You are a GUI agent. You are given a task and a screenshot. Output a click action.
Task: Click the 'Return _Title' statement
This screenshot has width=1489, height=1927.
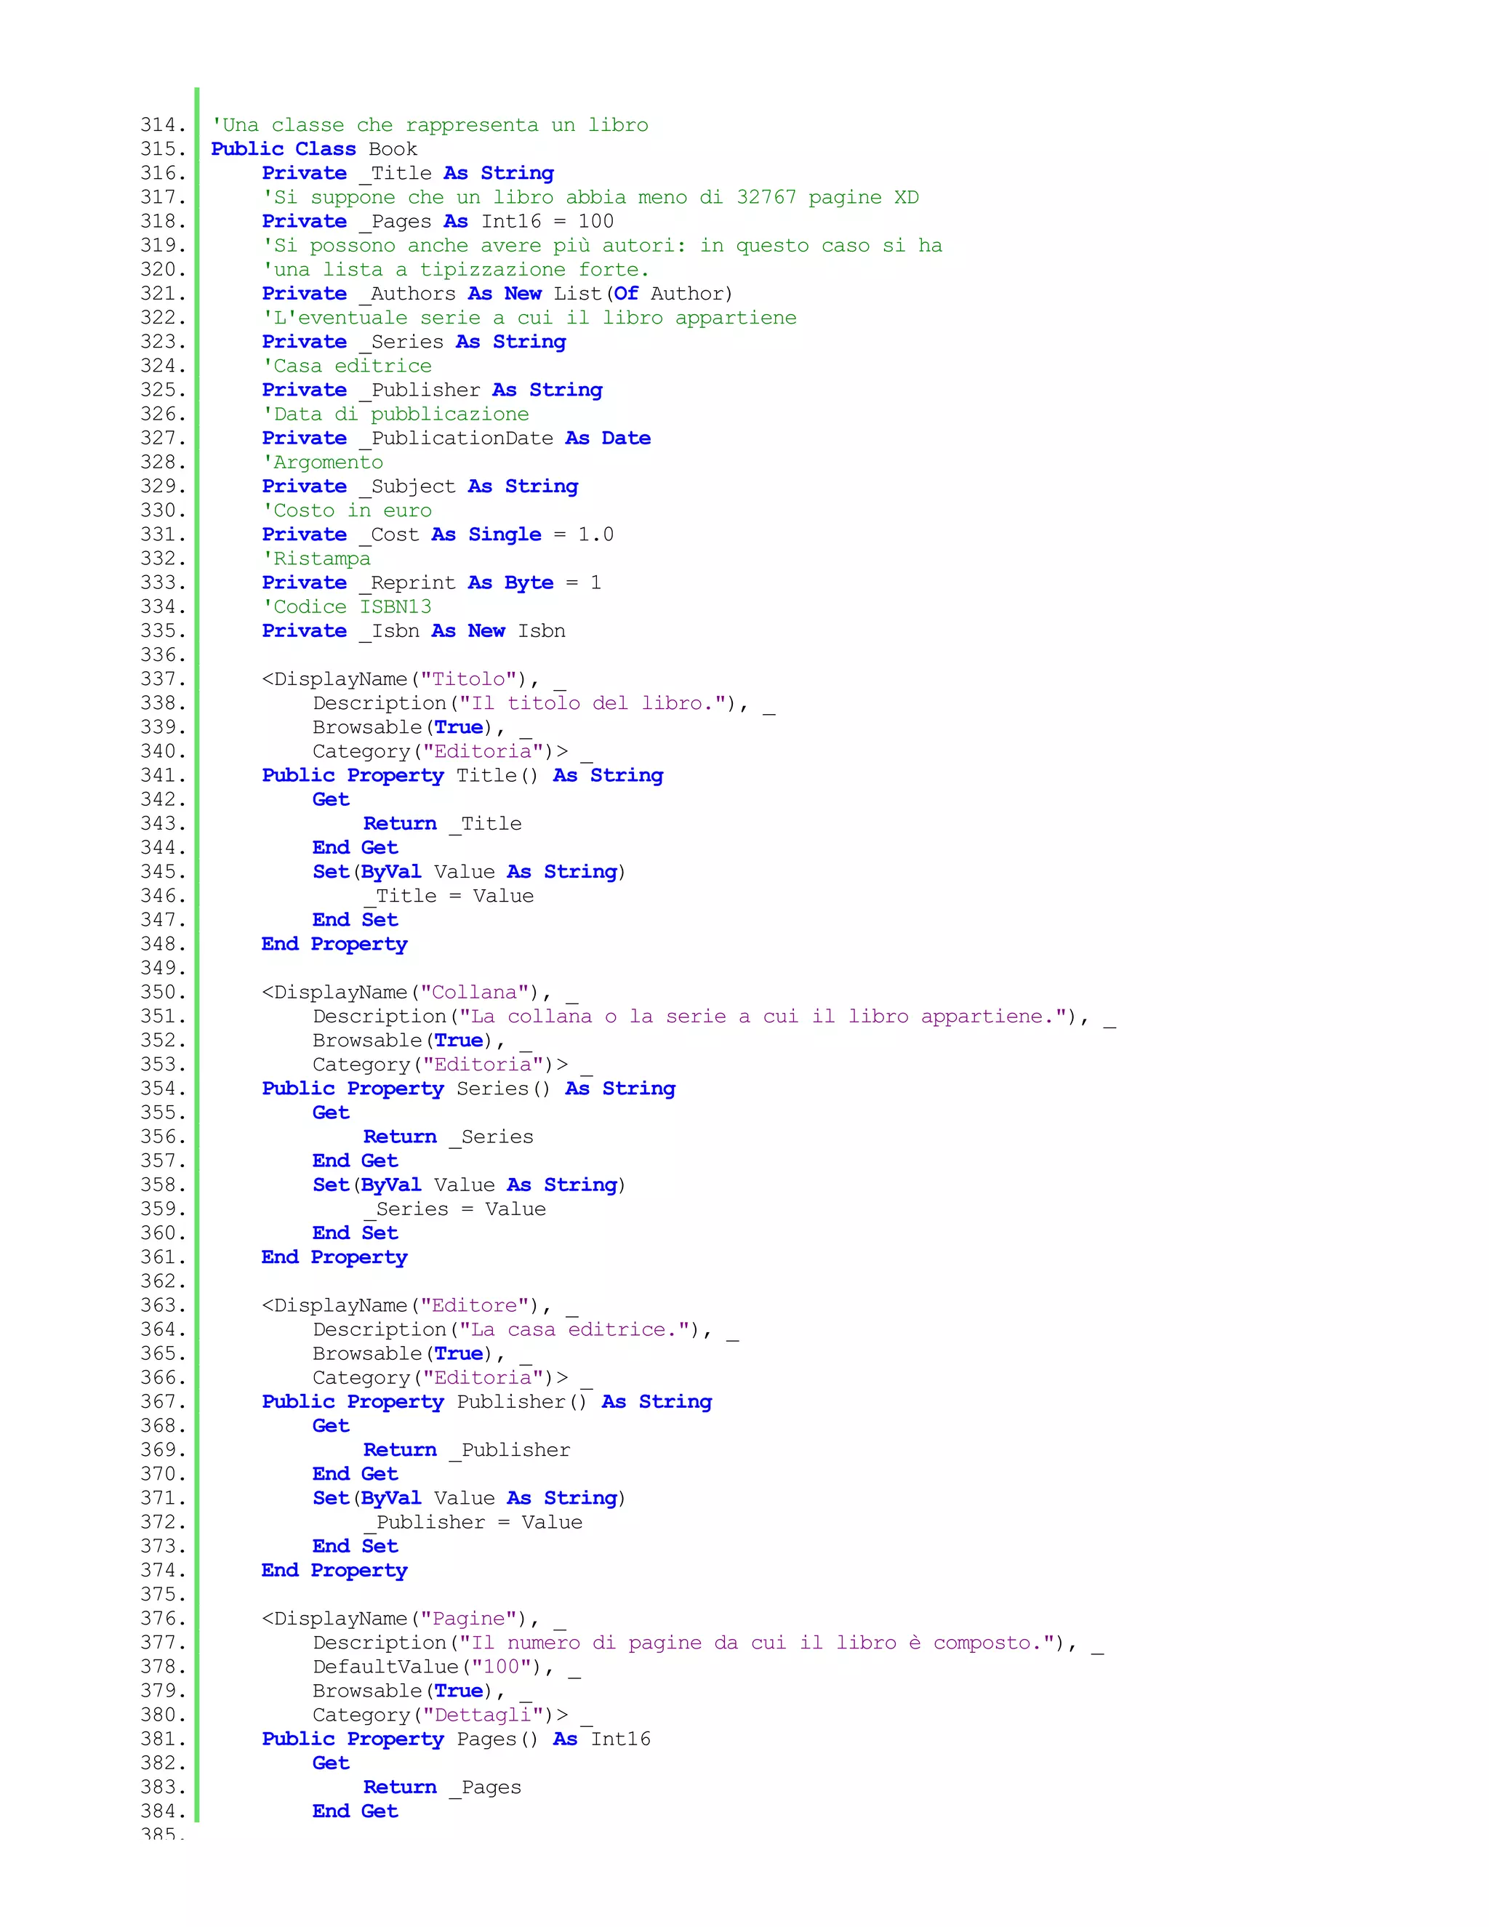point(443,823)
